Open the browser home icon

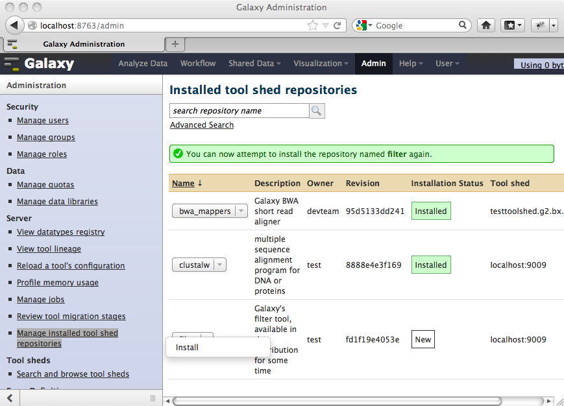point(486,25)
